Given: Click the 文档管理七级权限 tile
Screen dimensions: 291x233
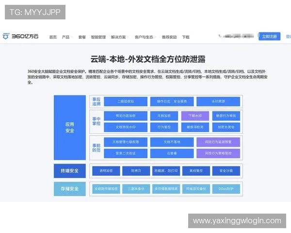Looking at the screenshot, I should tap(126, 142).
